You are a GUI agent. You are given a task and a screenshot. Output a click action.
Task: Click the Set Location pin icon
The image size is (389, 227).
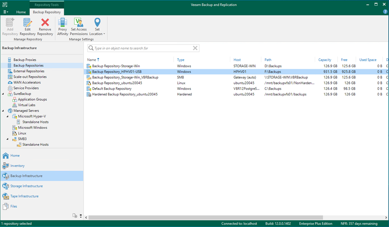97,22
